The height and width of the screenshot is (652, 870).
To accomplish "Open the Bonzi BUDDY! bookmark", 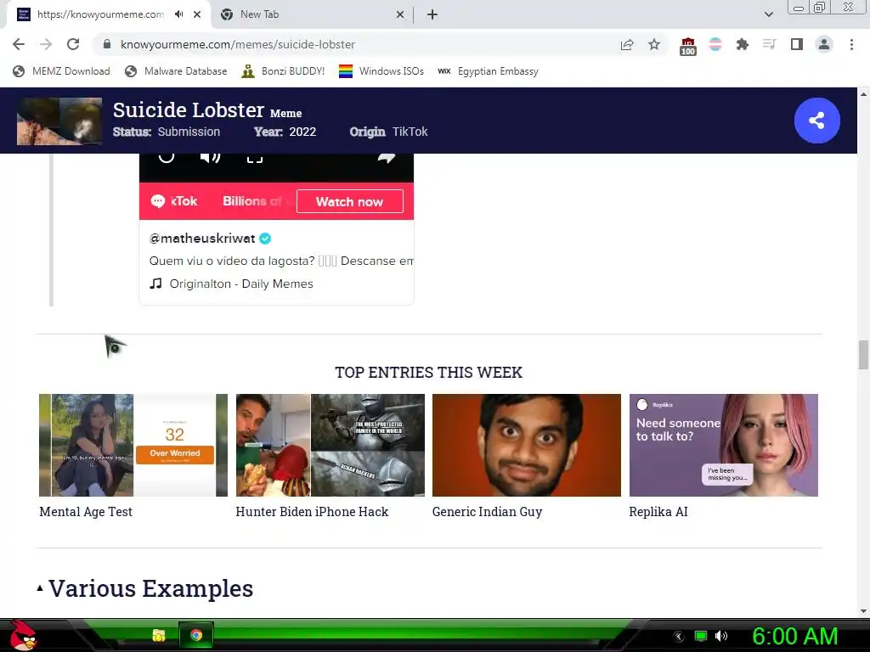I will (x=283, y=71).
